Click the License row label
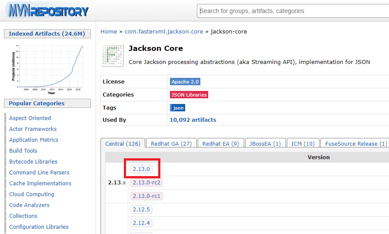Image resolution: width=389 pixels, height=234 pixels. [113, 82]
